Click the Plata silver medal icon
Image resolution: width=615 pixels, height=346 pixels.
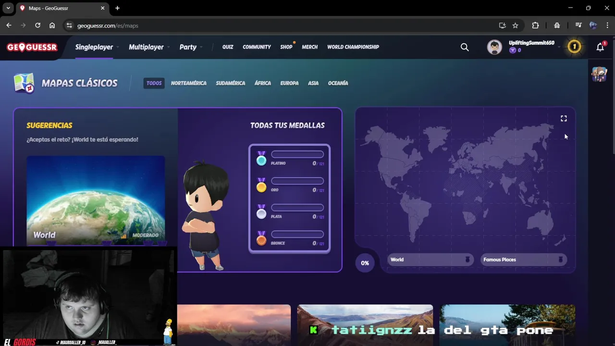pyautogui.click(x=261, y=212)
